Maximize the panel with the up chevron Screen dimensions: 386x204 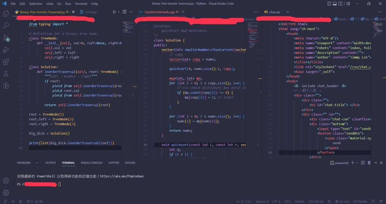click(x=375, y=163)
